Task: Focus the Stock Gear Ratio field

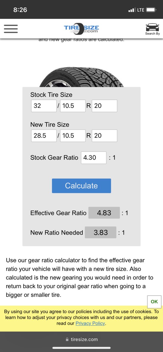Action: [x=94, y=158]
